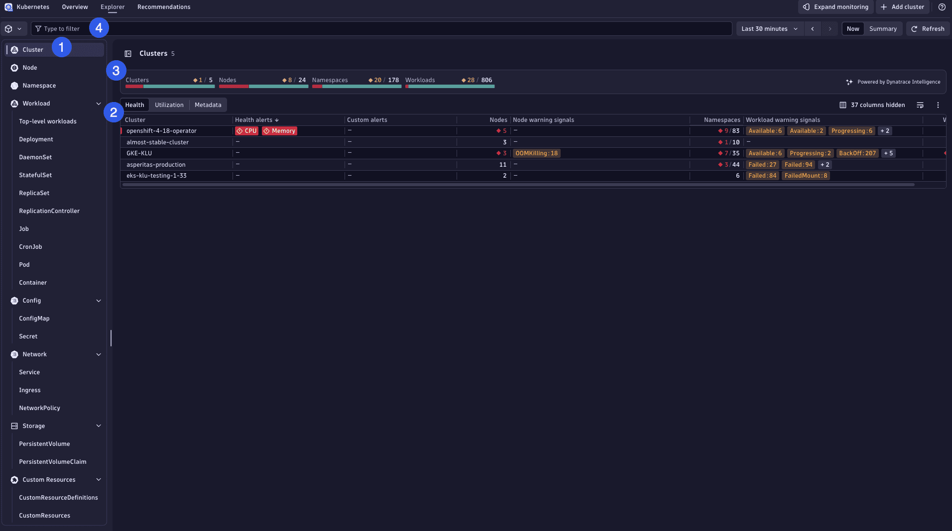This screenshot has width=952, height=531.
Task: Switch time mode to Now
Action: click(x=852, y=29)
